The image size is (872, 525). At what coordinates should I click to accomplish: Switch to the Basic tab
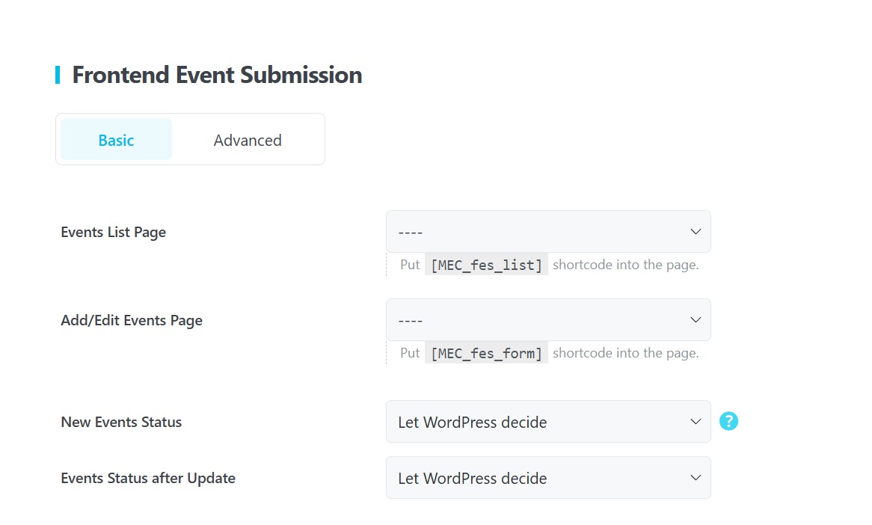116,140
